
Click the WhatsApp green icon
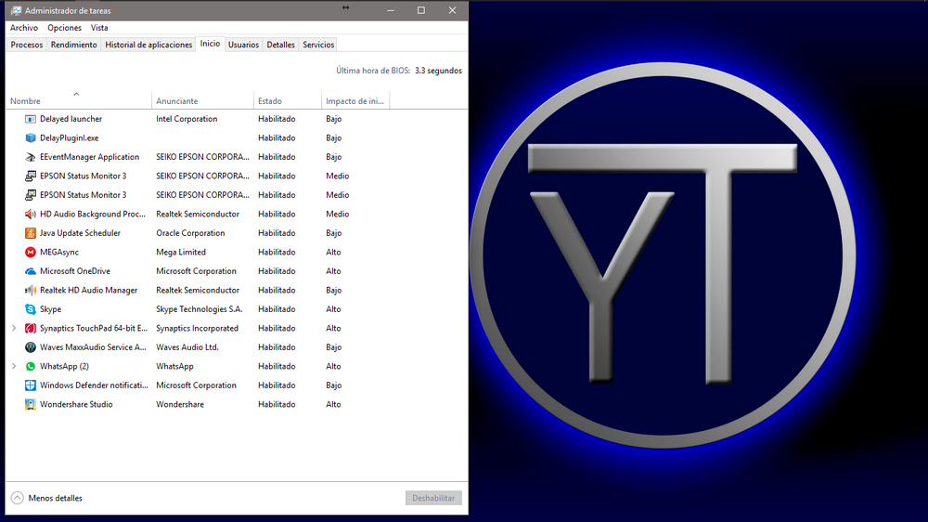[x=31, y=366]
